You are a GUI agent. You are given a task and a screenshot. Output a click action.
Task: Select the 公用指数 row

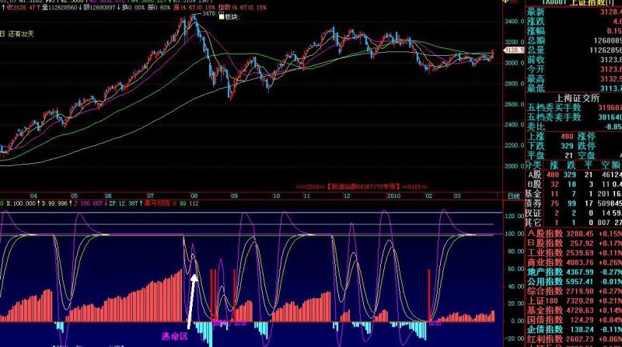575,282
